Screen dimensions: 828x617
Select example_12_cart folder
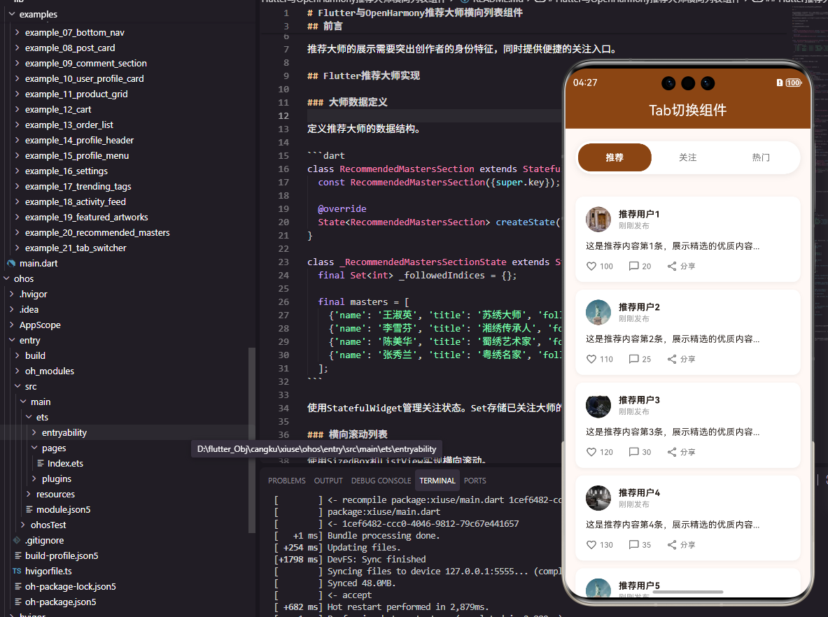pyautogui.click(x=58, y=110)
